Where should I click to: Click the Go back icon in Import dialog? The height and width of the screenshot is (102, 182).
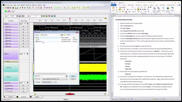[62, 35]
